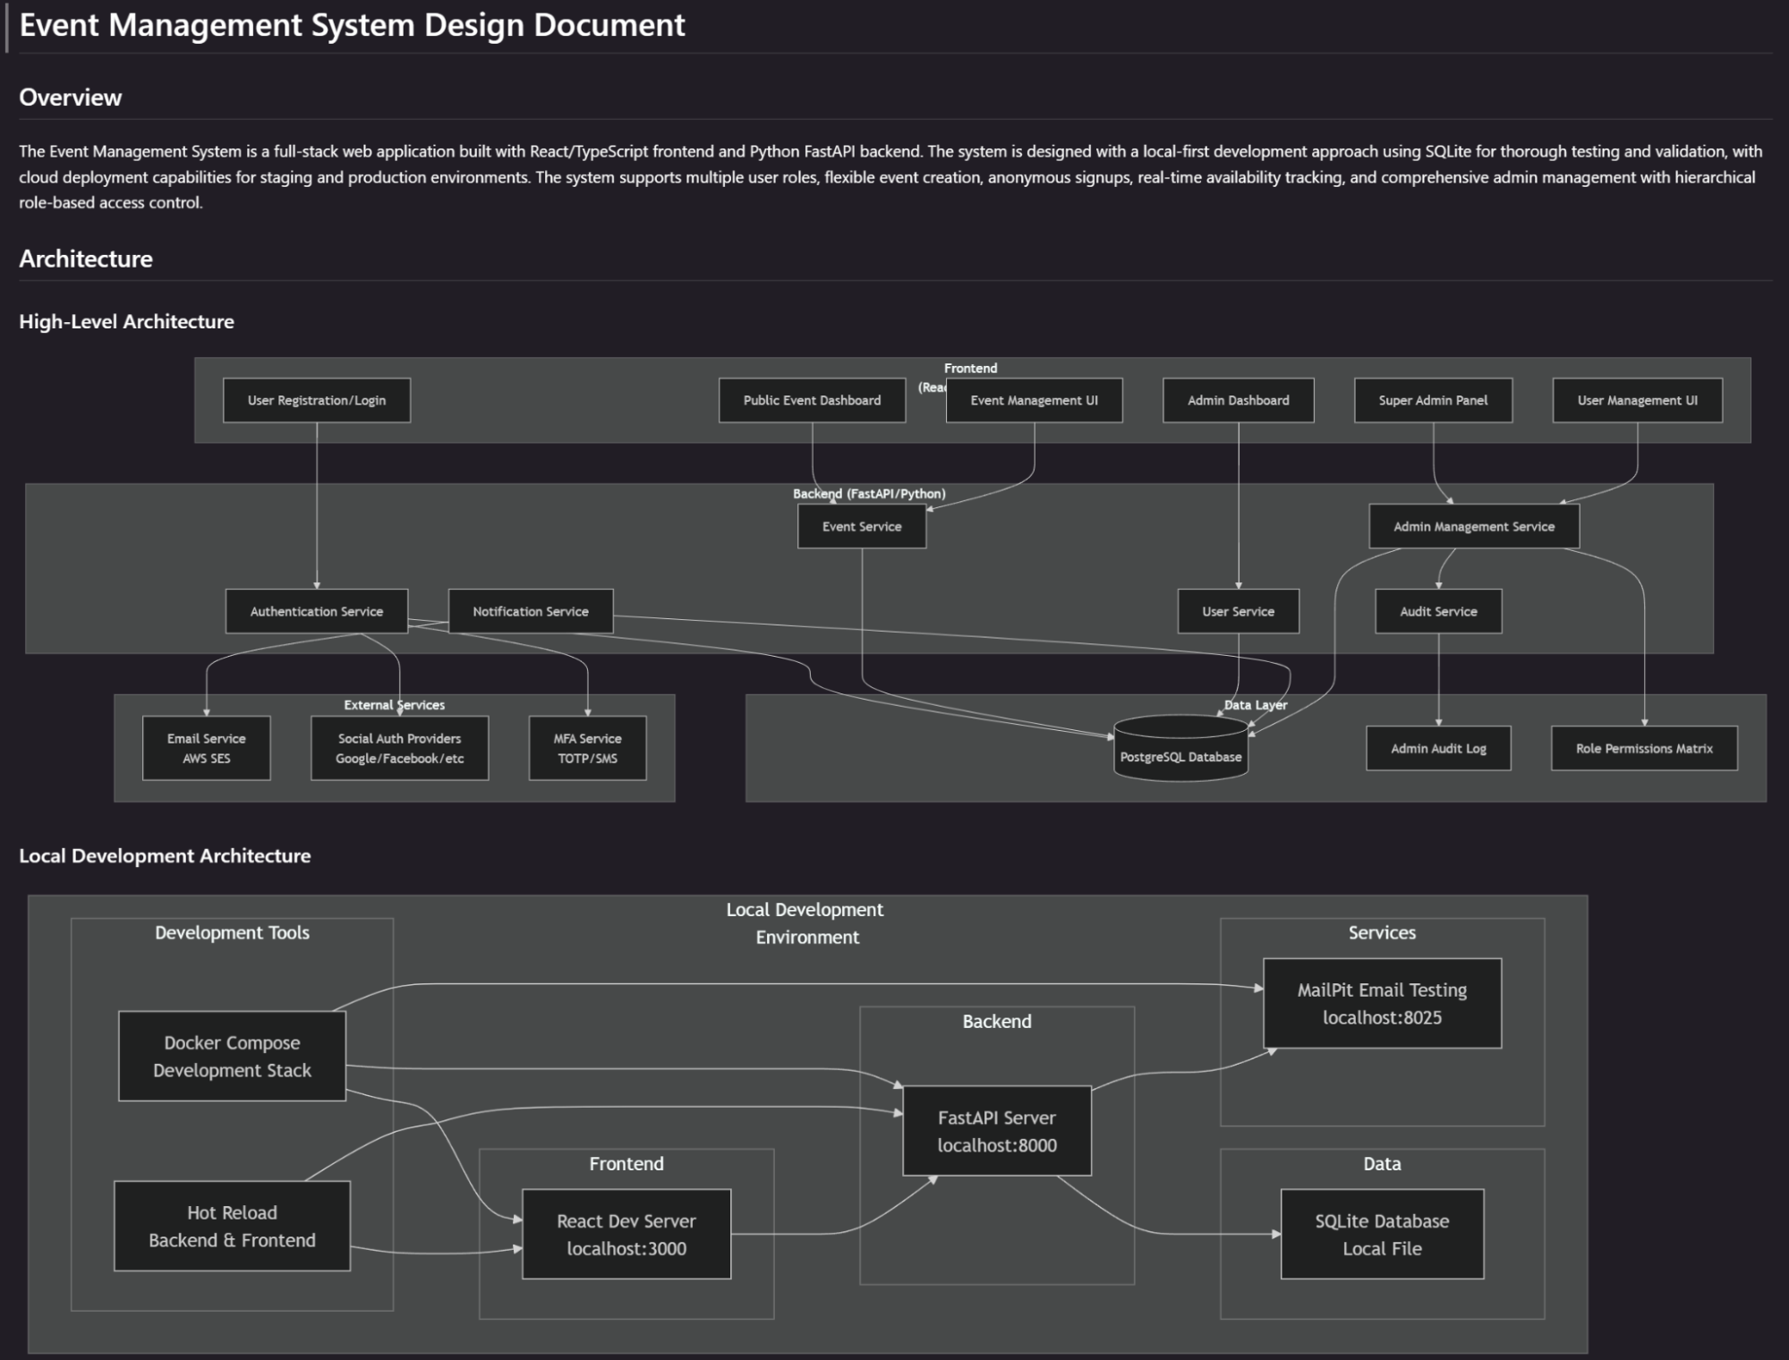Select the Admin Dashboard diagram node

point(1238,400)
